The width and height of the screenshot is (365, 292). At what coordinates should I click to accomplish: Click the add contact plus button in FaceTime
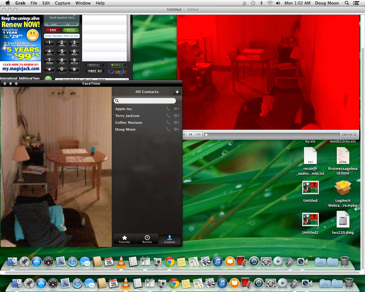[177, 92]
